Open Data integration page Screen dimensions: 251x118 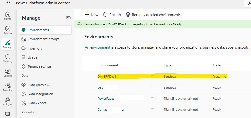coord(37,94)
